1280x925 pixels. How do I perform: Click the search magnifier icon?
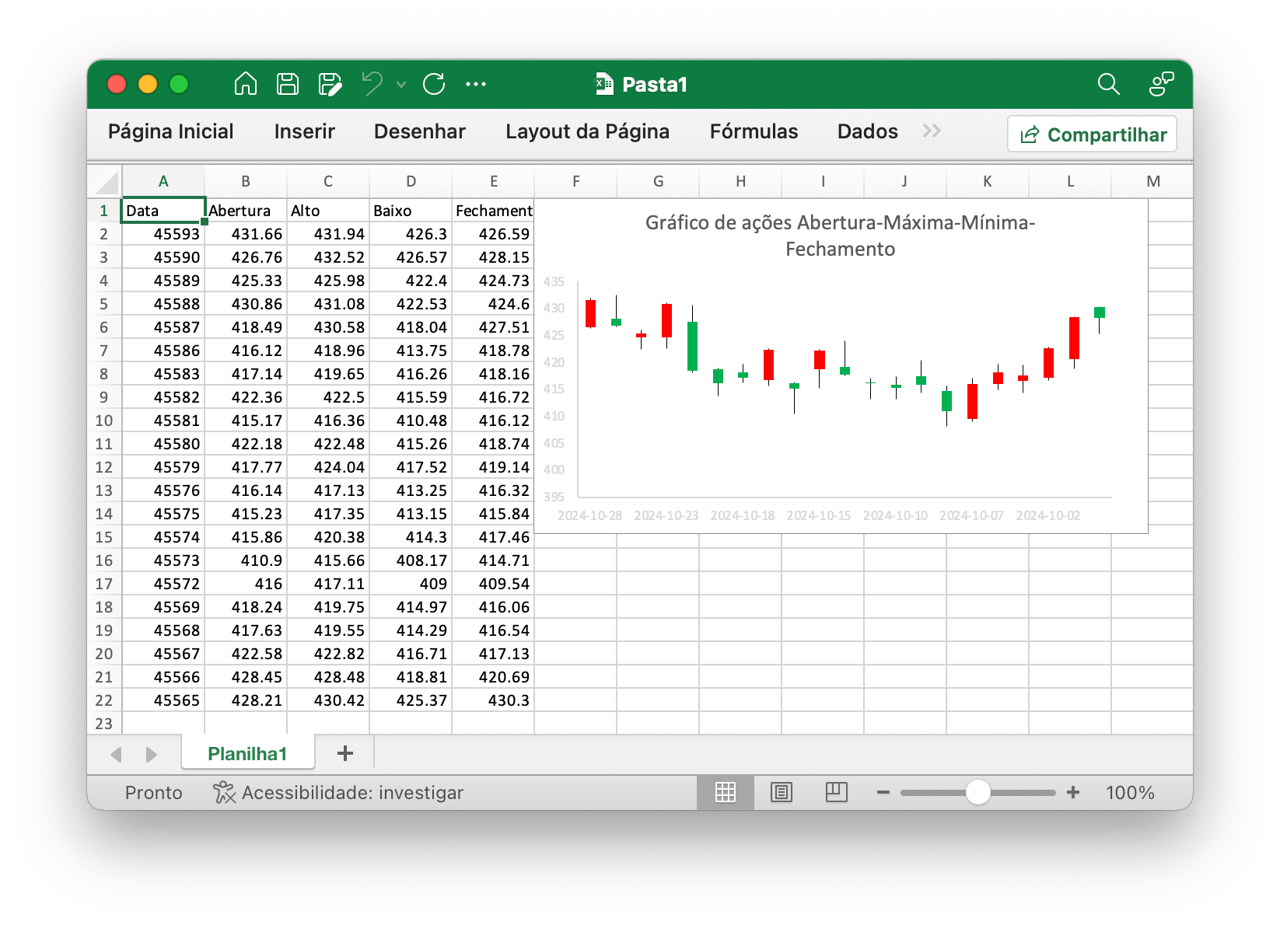tap(1109, 84)
